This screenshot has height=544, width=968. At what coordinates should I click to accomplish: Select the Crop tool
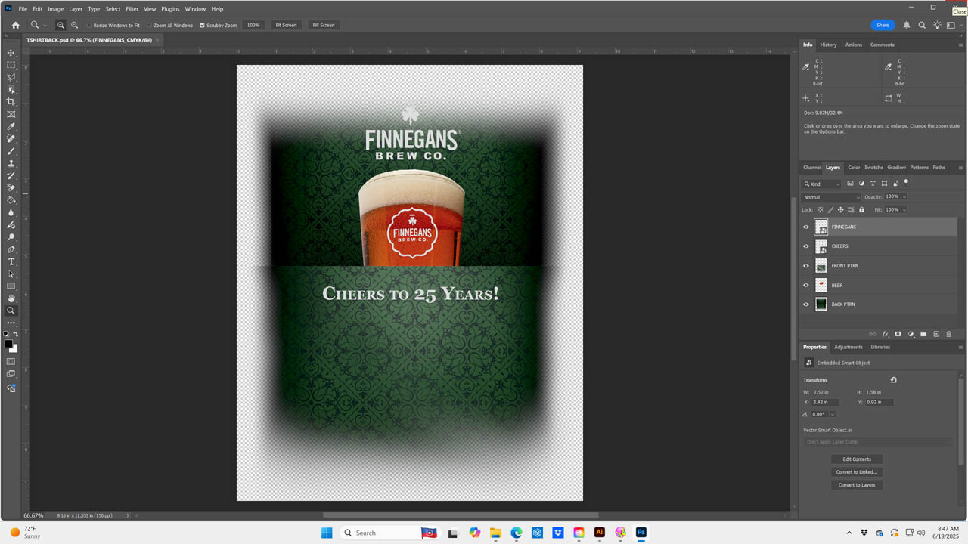(x=11, y=102)
